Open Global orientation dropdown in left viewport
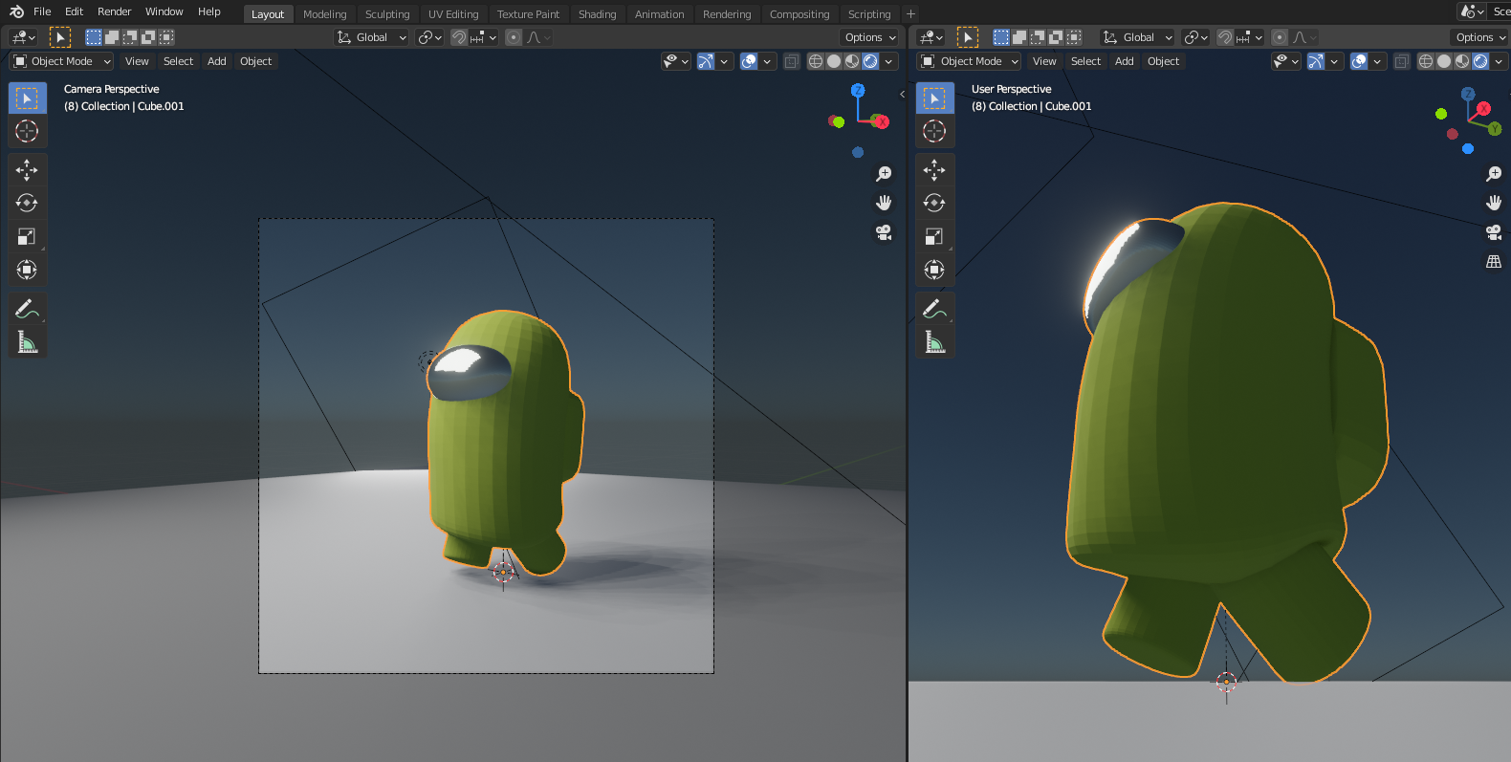The width and height of the screenshot is (1511, 762). 372,37
